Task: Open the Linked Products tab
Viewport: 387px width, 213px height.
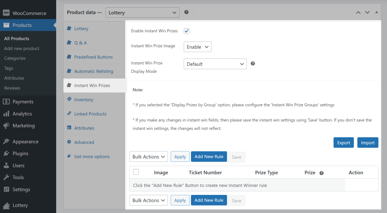Action: click(x=90, y=114)
